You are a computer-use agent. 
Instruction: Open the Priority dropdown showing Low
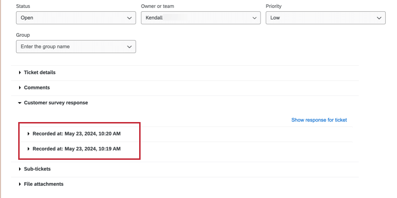[326, 18]
